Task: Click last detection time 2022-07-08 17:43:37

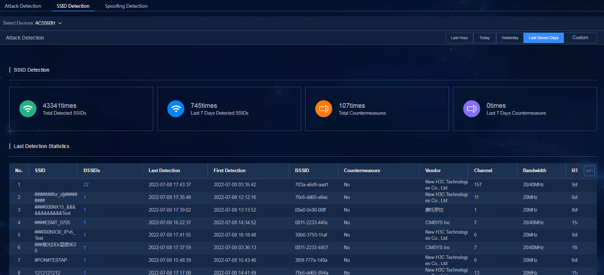Action: click(x=170, y=185)
